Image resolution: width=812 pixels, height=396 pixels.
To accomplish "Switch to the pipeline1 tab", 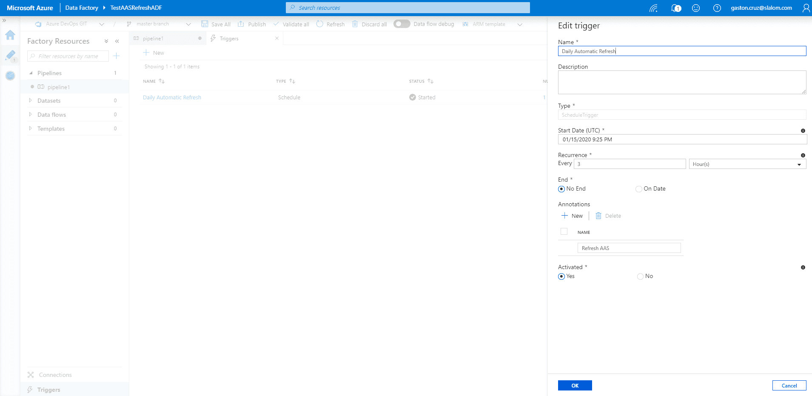I will pyautogui.click(x=167, y=38).
